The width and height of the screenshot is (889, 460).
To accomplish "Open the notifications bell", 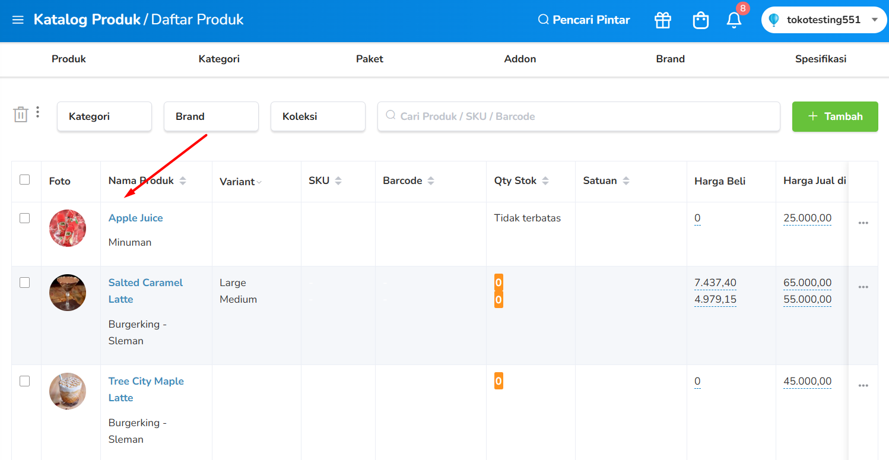I will click(734, 20).
